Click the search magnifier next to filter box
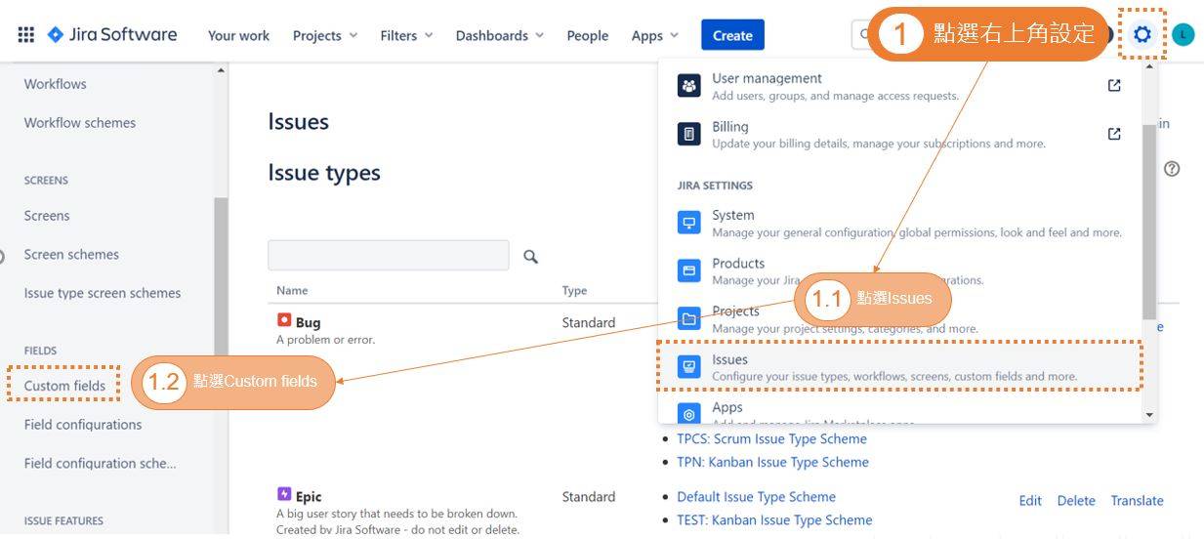 (530, 256)
